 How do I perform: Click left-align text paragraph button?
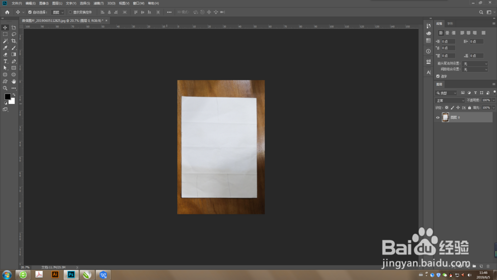[441, 33]
